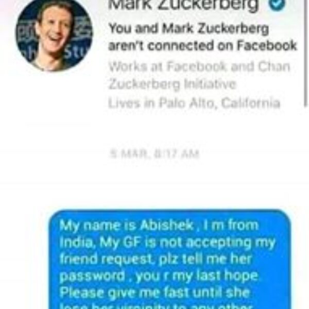This screenshot has height=309, width=309.
Task: Click the 'Zuckerberg Initiative' workplace text
Action: click(172, 84)
